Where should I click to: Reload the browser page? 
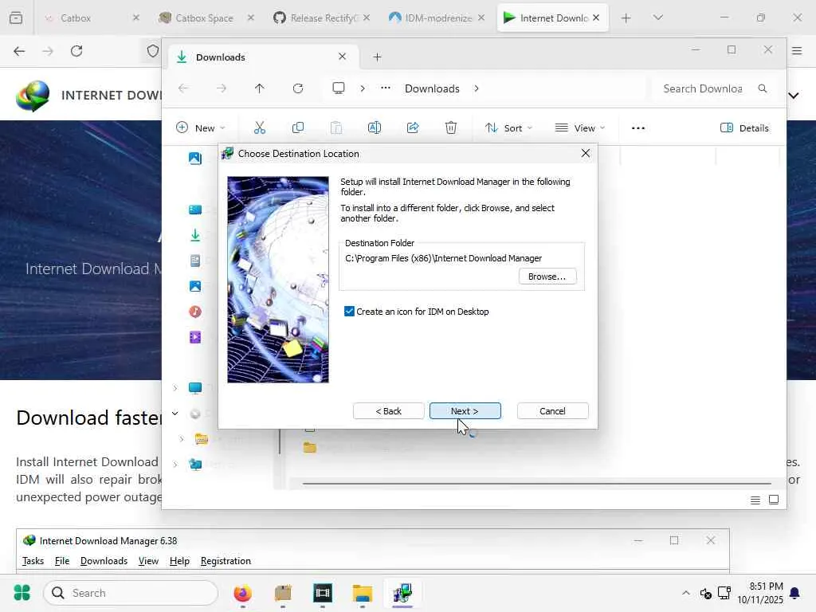[76, 51]
